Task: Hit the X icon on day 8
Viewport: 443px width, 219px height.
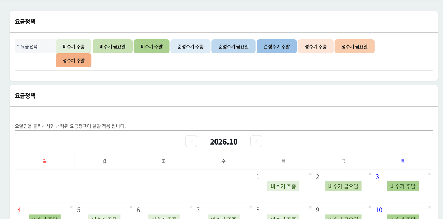Action: point(310,207)
